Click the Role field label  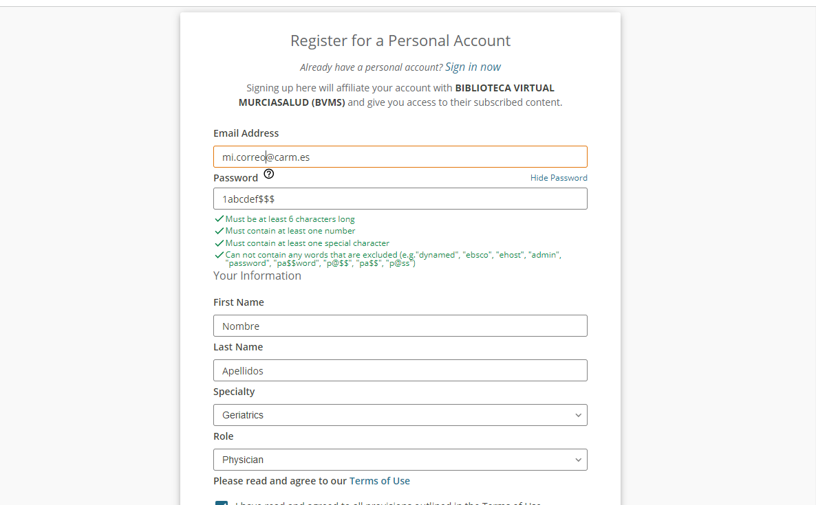[223, 436]
